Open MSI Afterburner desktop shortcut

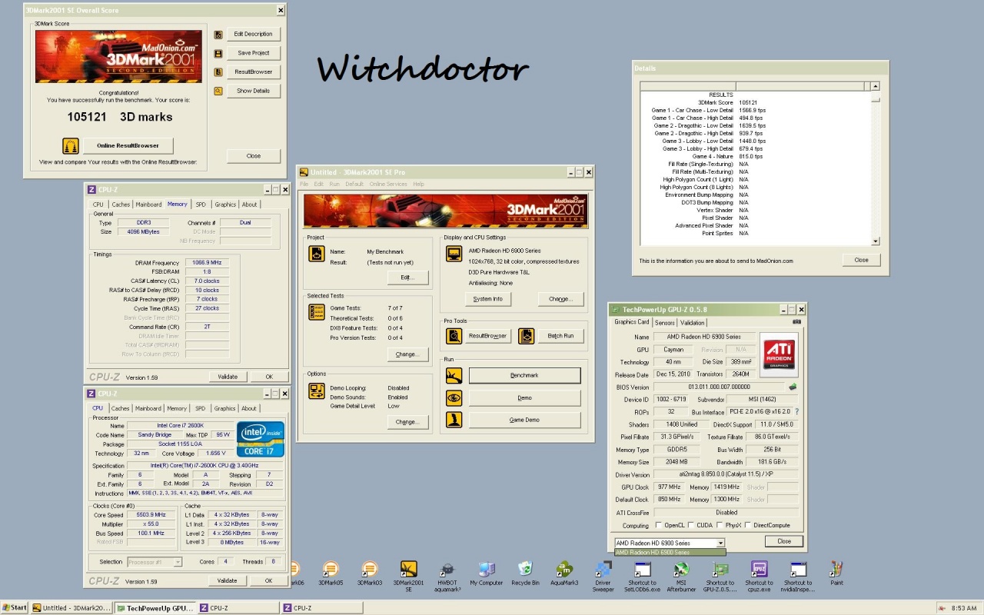[x=680, y=570]
